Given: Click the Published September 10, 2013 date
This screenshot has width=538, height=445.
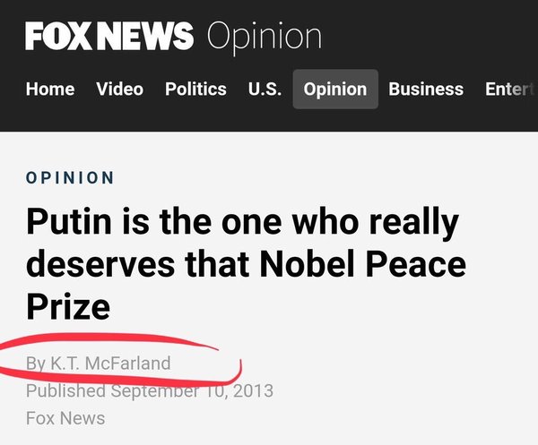Looking at the screenshot, I should 149,390.
